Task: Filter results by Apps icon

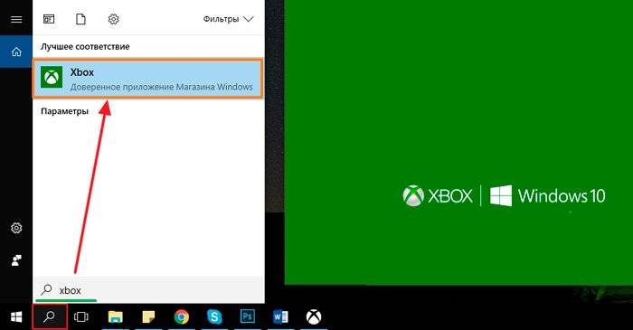Action: [49, 19]
